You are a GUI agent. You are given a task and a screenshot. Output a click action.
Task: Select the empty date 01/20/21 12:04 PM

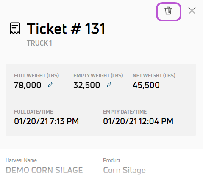point(138,121)
